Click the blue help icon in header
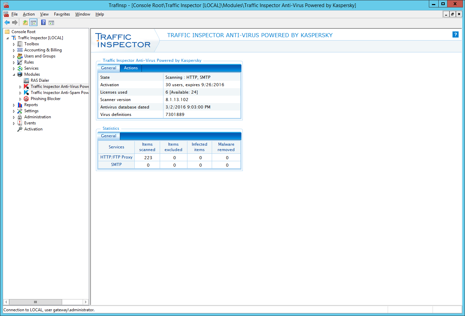The width and height of the screenshot is (465, 316). (x=456, y=34)
